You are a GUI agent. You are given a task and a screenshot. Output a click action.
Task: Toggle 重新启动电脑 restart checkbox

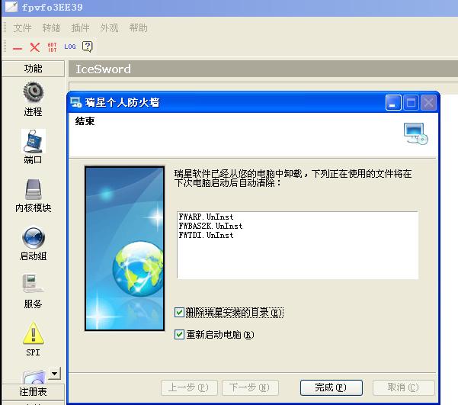pos(179,334)
